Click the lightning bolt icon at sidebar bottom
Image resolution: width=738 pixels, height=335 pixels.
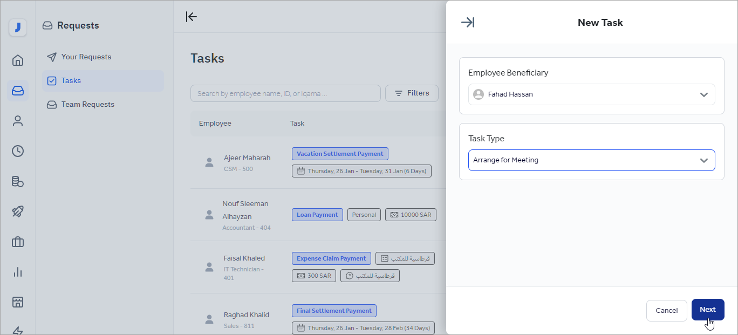tap(18, 330)
